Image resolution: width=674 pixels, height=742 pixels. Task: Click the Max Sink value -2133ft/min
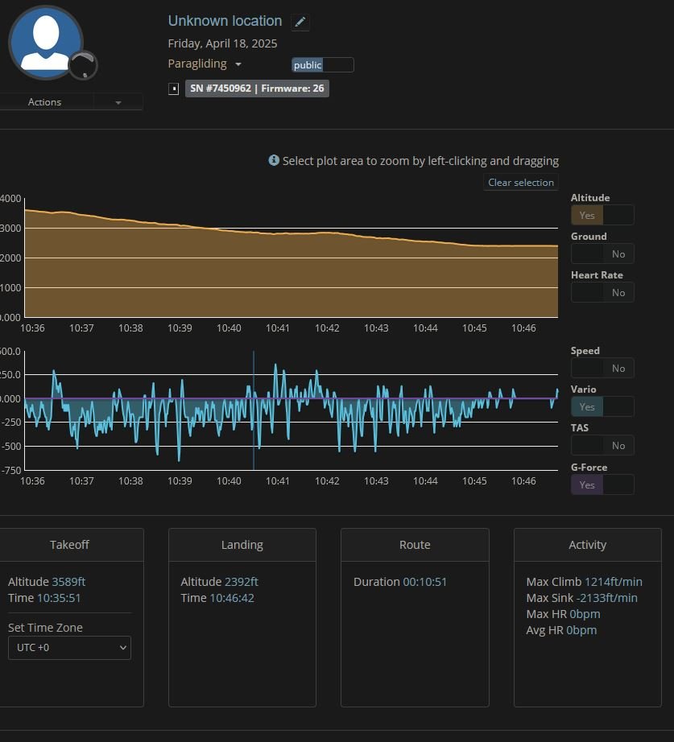606,598
